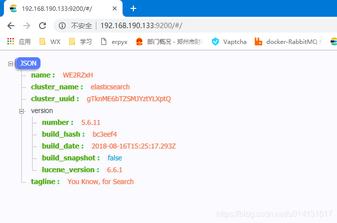Close the 192.168.190.133:9200 tab
The height and width of the screenshot is (223, 337).
115,8
